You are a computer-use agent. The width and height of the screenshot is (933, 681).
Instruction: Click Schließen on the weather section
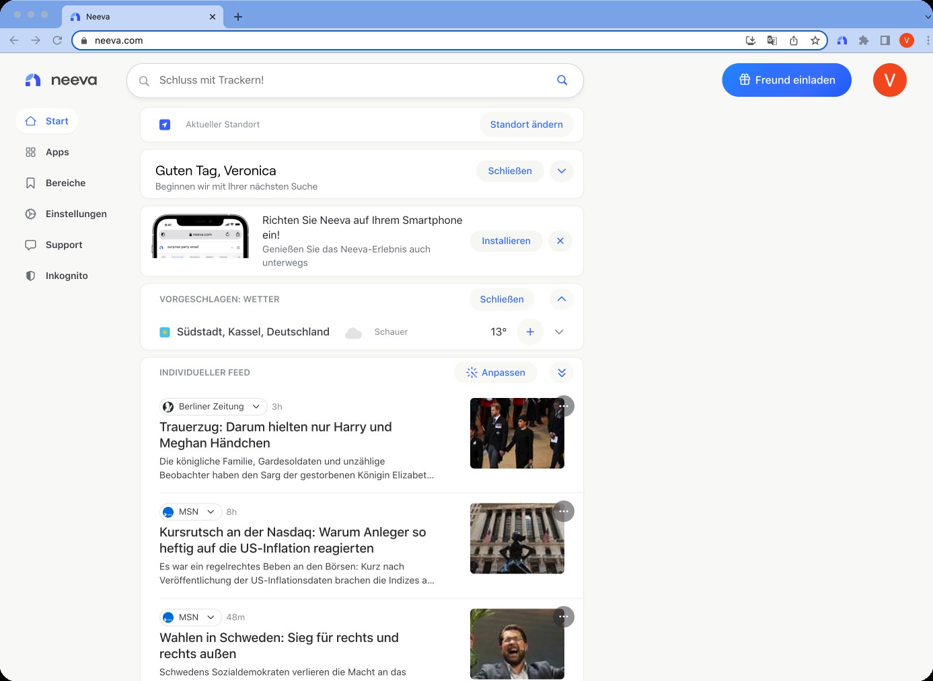502,299
